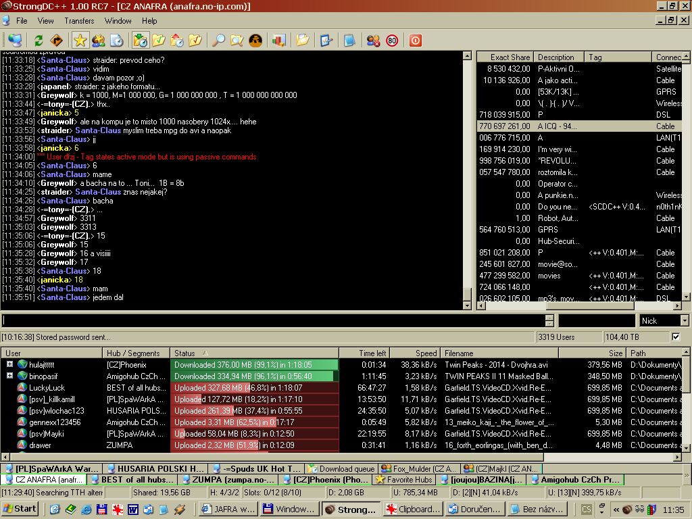The image size is (692, 519).
Task: Open the Nick filter dropdown
Action: [x=685, y=321]
